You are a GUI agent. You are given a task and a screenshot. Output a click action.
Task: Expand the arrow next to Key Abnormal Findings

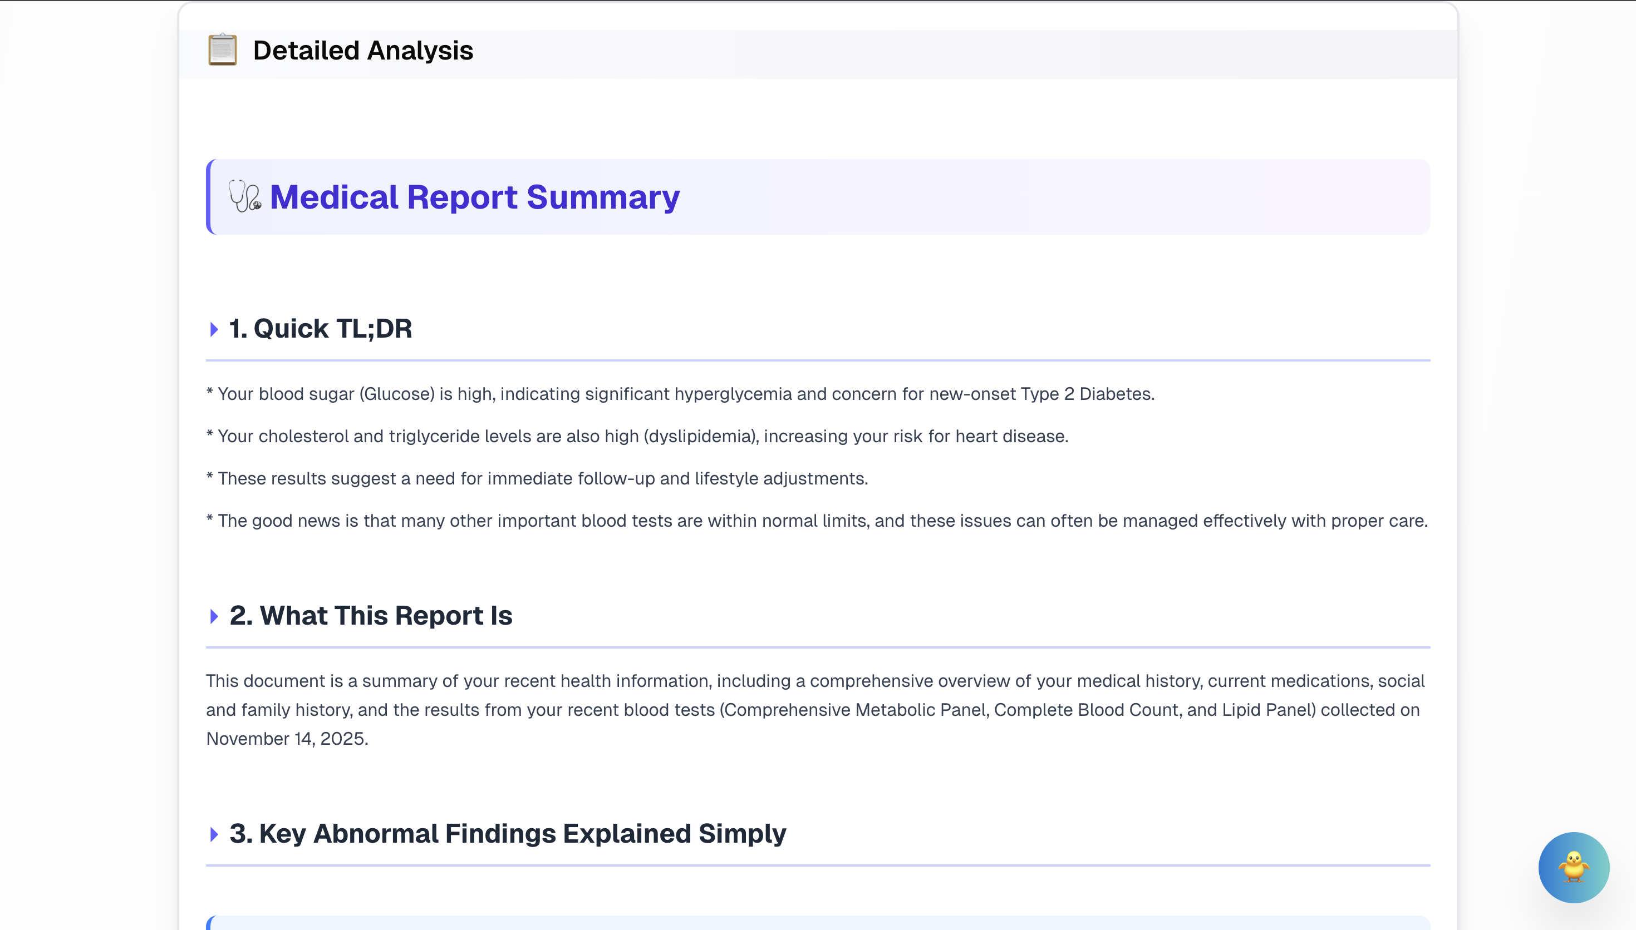click(214, 834)
